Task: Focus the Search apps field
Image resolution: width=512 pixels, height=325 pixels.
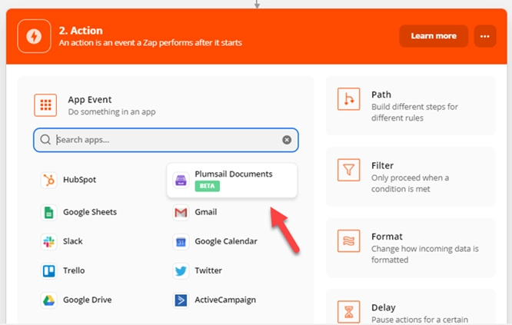Action: coord(166,140)
